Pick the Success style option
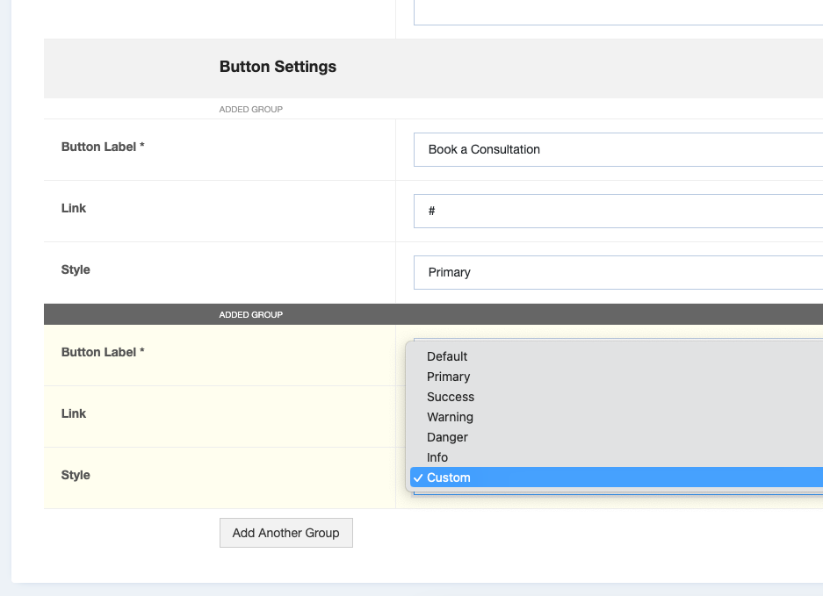 click(450, 397)
